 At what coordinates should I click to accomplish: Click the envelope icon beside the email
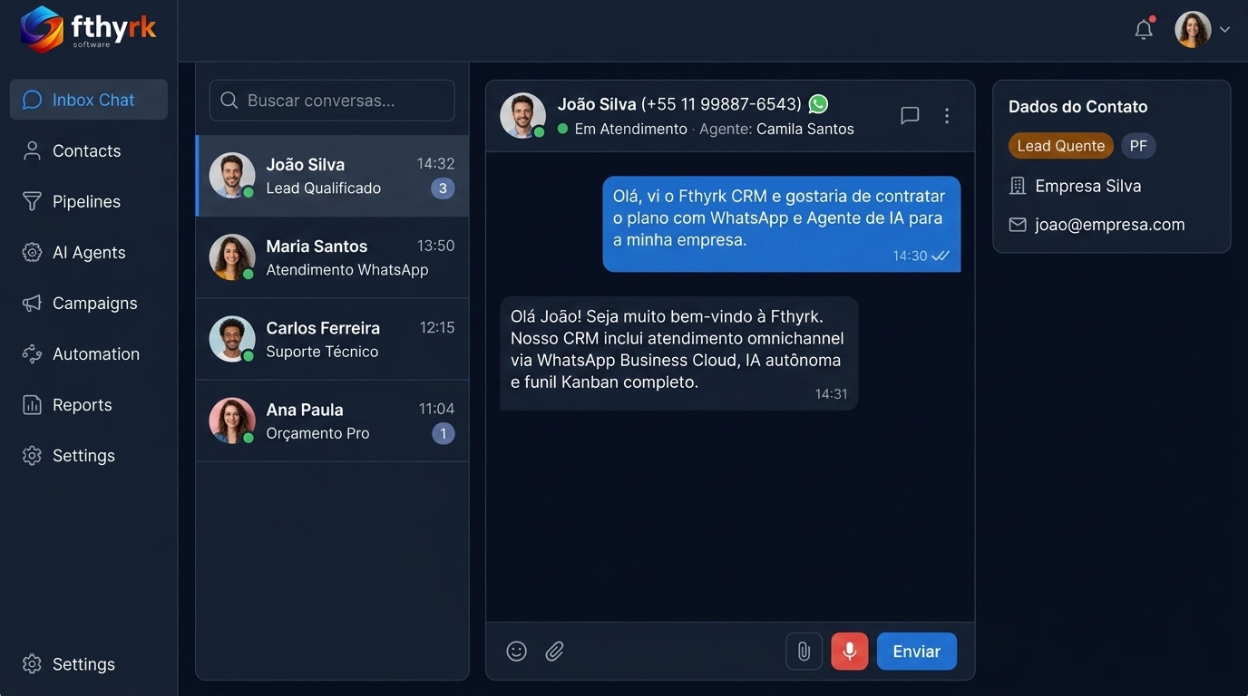1018,225
